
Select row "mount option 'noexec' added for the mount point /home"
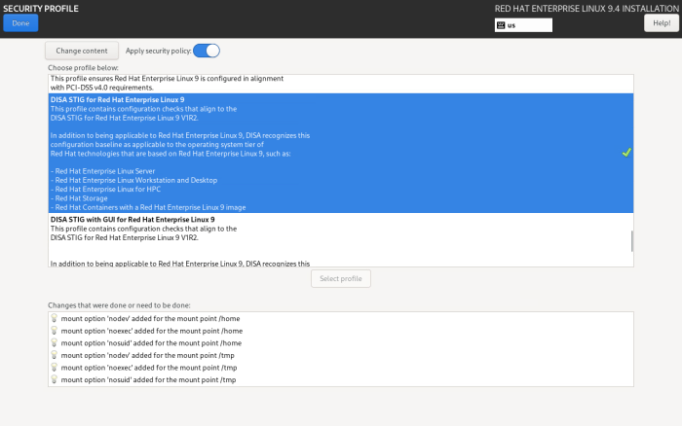(x=341, y=331)
